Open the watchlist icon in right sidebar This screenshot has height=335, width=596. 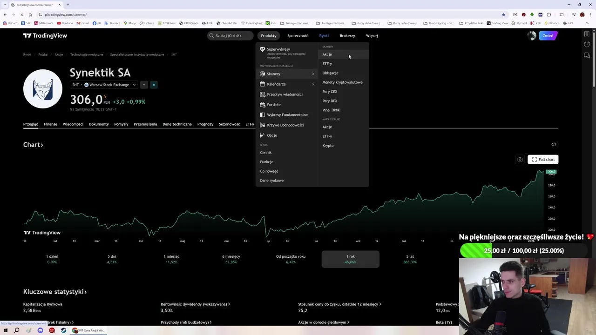(x=587, y=34)
